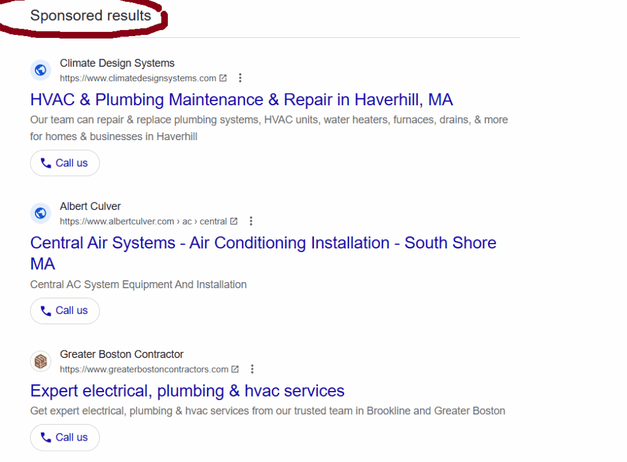Select the Climate Design Systems site name
This screenshot has width=627, height=462.
pyautogui.click(x=117, y=63)
